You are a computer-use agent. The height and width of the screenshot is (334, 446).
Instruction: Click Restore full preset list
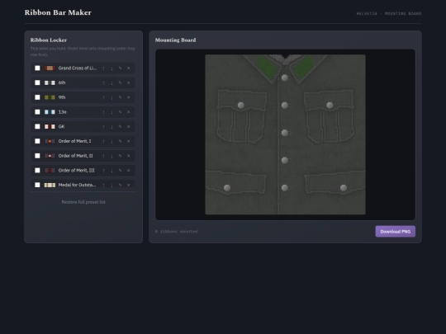[x=83, y=202]
